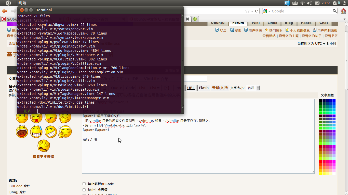Image resolution: width=348 pixels, height=195 pixels.
Task: Bookmark the page with the star icon
Action: (247, 11)
